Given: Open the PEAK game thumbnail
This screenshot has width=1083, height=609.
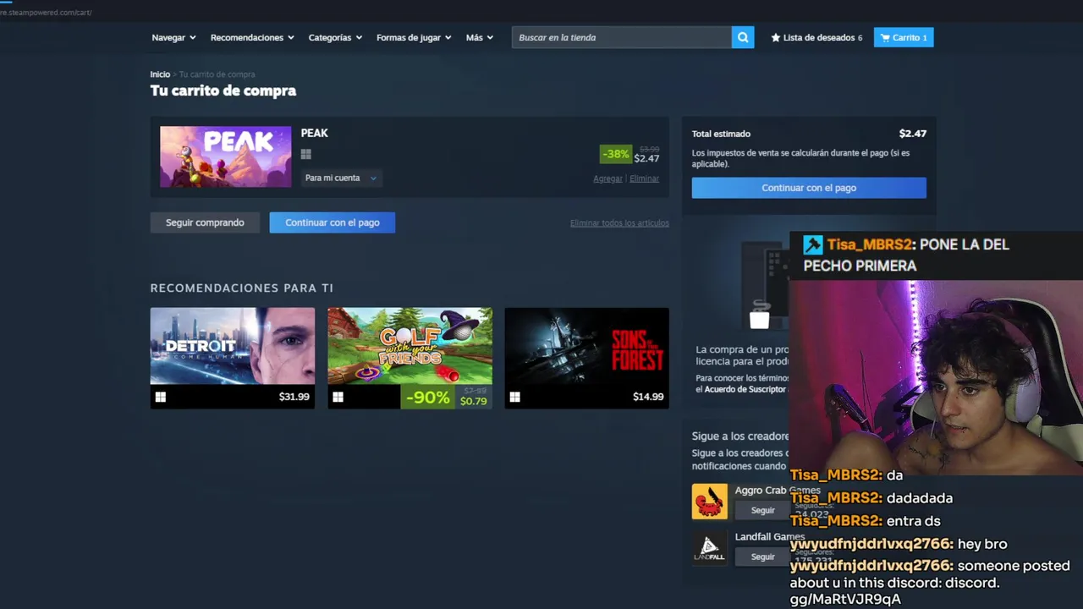Looking at the screenshot, I should click(225, 156).
